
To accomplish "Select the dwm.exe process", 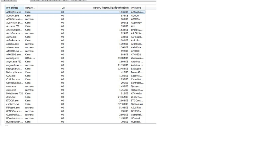I will pos(75,97).
